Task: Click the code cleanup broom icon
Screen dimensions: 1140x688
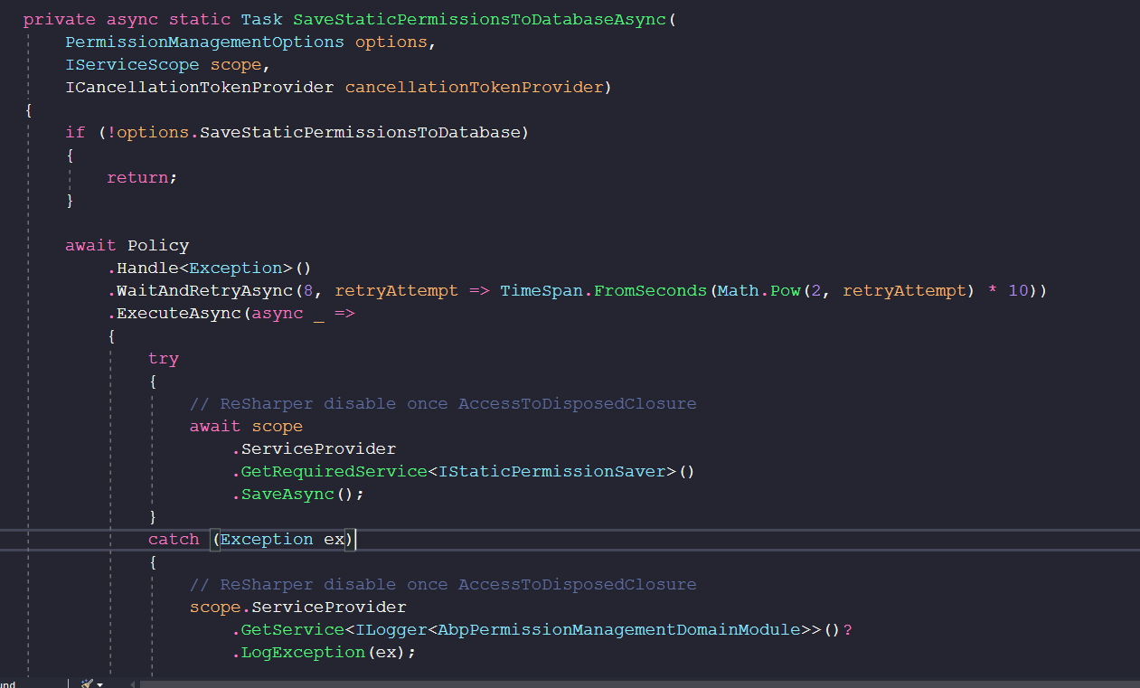Action: pyautogui.click(x=87, y=683)
